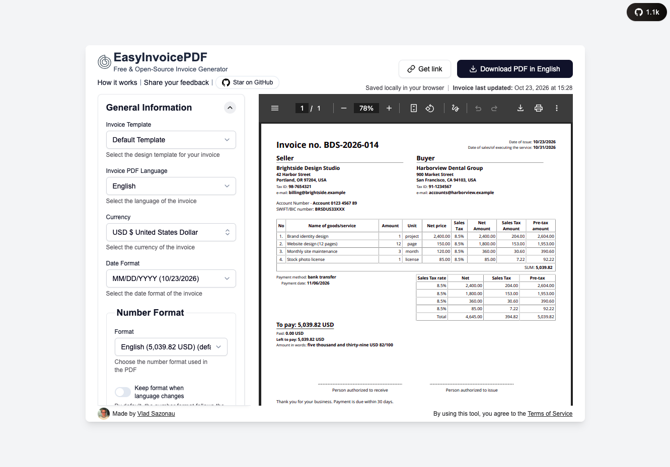Click the Stock photo license item

[306, 259]
